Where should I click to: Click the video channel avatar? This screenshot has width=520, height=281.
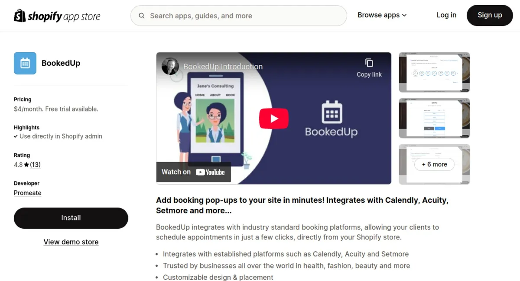170,66
